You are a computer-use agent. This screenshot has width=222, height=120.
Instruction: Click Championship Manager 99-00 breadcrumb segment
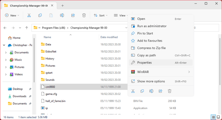89,28
